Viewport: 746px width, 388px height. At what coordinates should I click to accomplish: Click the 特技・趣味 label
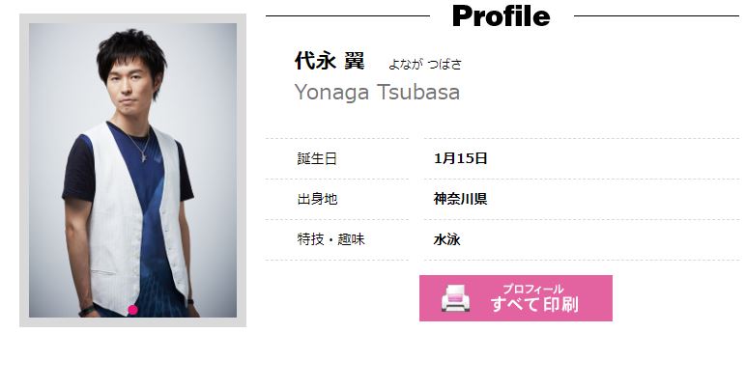(330, 239)
